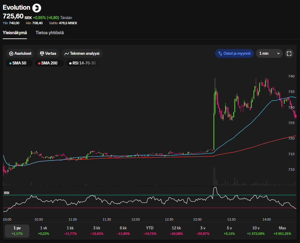300x243 pixels.
Task: Toggle RSI 14-70-30 indicator
Action: (82, 63)
